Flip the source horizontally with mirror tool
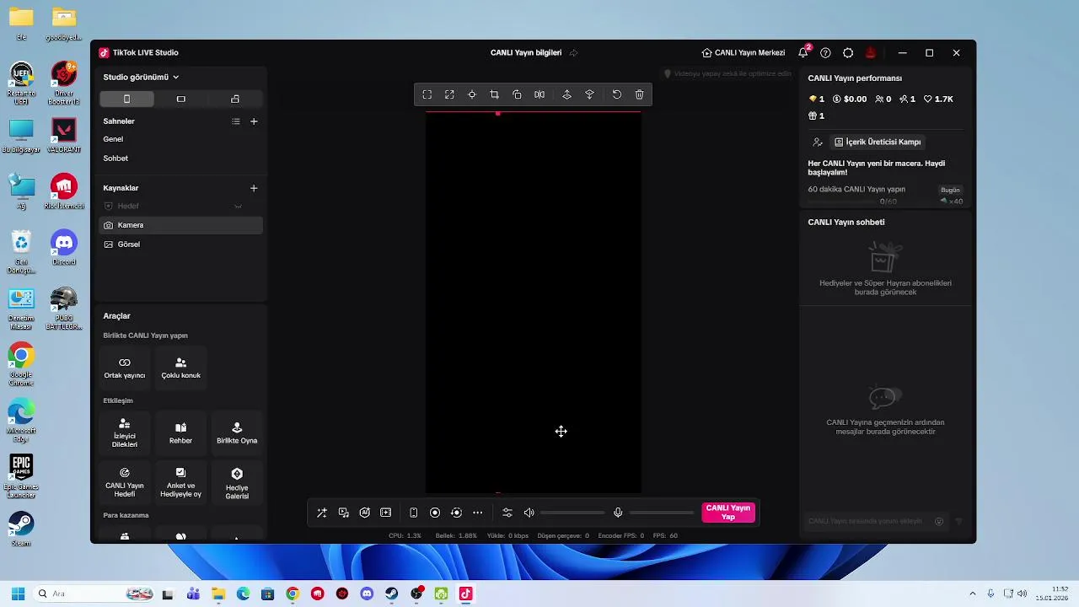Screen dimensions: 1079x607 [539, 94]
